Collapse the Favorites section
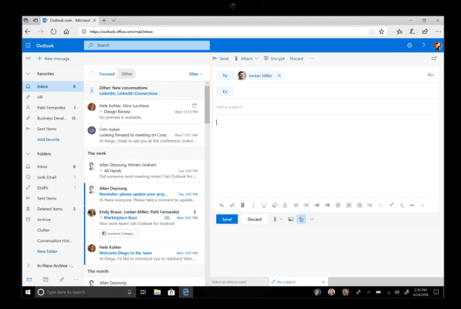461x309 pixels. [28, 73]
